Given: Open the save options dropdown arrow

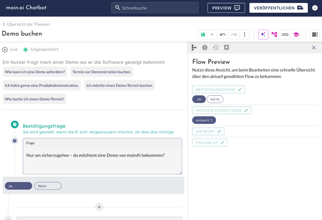Looking at the screenshot, I should (x=212, y=35).
